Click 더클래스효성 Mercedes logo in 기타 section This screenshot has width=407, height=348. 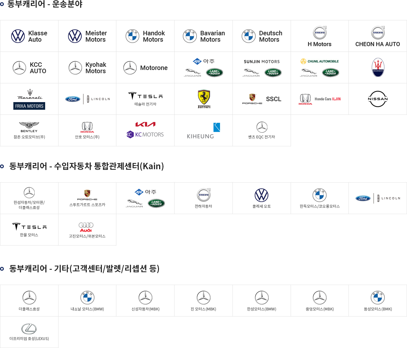[x=29, y=298]
